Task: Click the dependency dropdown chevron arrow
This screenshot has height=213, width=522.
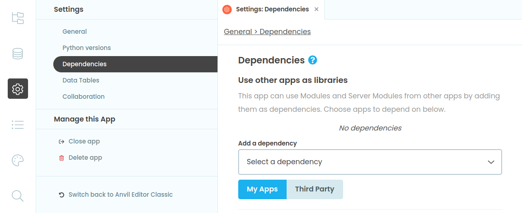Action: 491,162
